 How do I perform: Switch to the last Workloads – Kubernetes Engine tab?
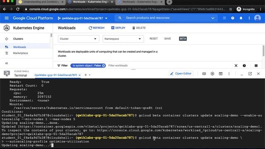[140, 2]
